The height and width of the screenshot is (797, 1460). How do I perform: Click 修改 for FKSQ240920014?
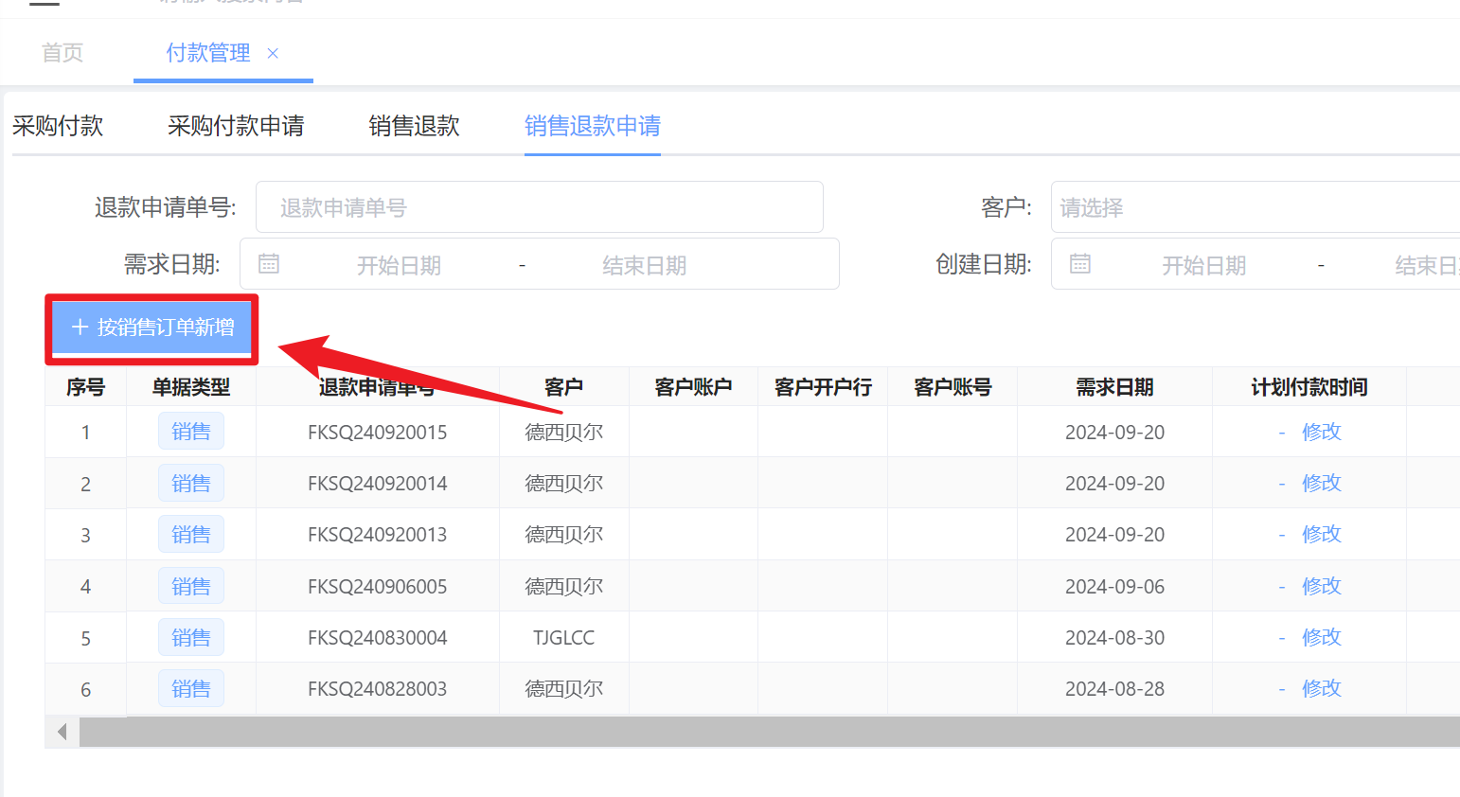pos(1321,483)
